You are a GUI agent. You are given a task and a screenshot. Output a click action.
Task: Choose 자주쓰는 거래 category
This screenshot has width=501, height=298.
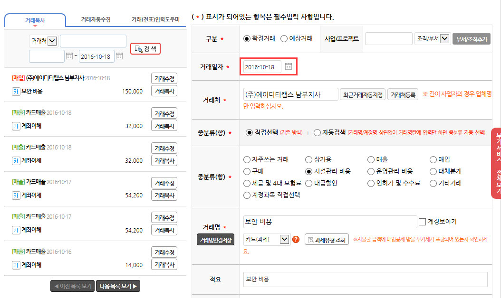[247, 159]
